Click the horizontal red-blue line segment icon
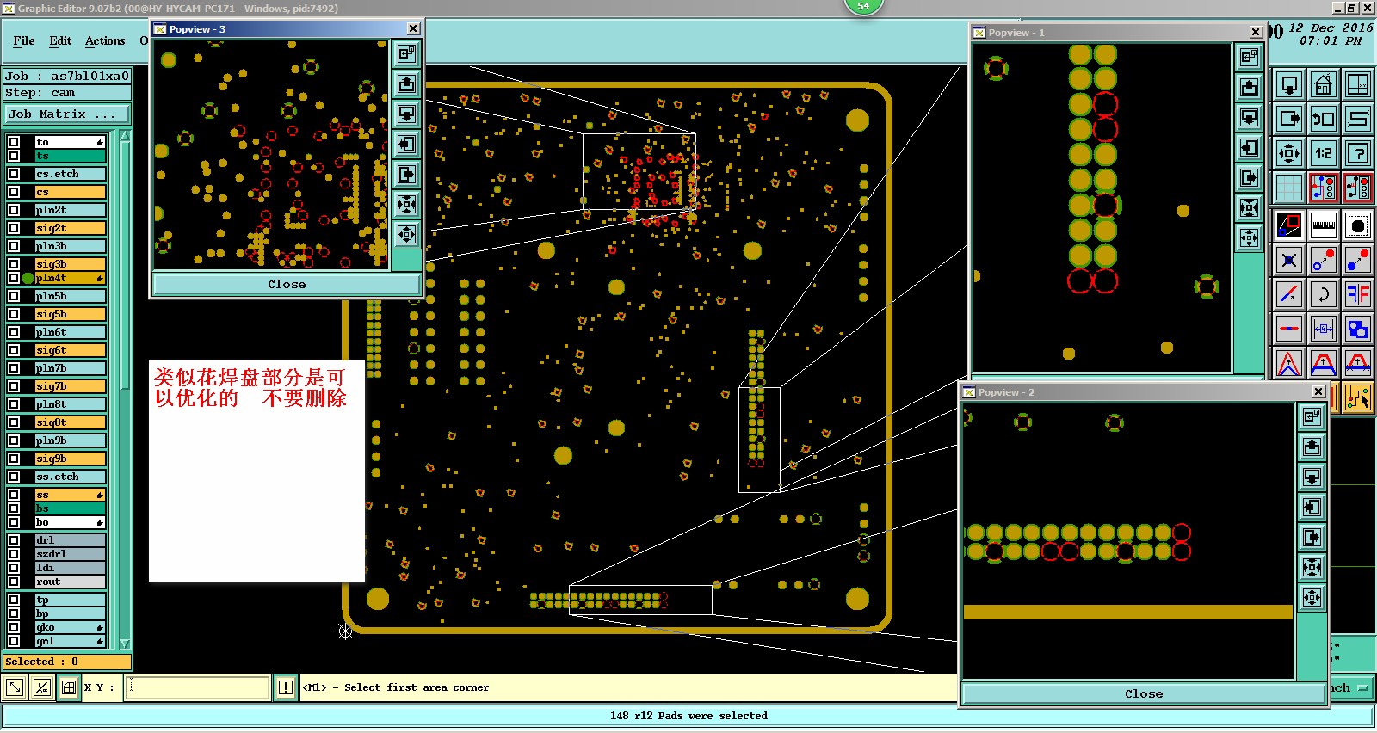1377x733 pixels. click(1289, 329)
